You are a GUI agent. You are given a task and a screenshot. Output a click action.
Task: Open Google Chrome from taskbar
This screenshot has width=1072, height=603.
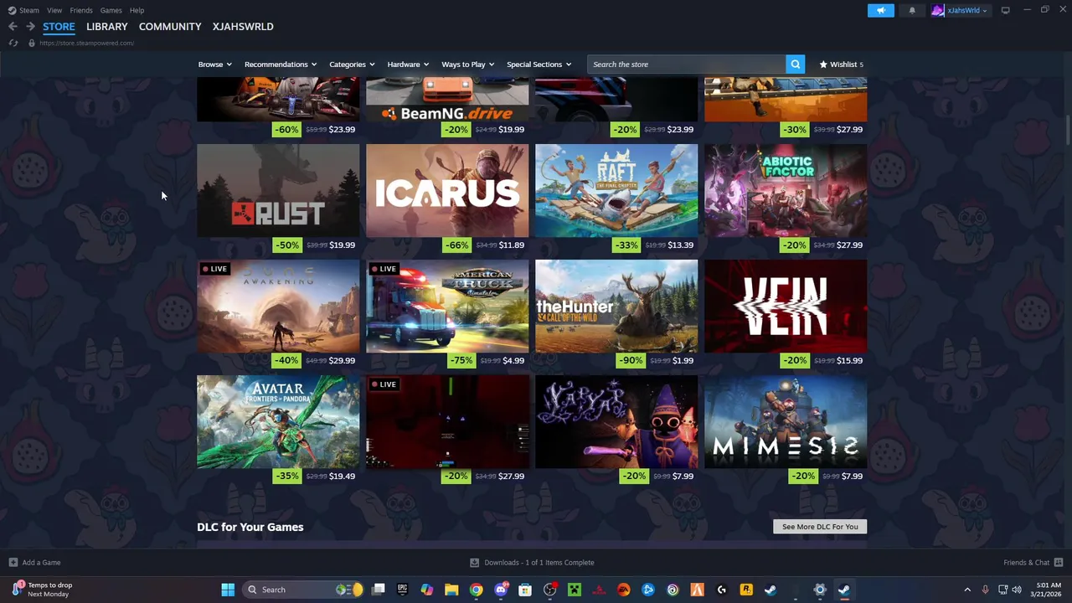pos(476,590)
